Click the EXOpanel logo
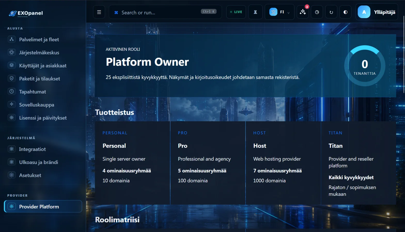This screenshot has height=232, width=405. (26, 13)
